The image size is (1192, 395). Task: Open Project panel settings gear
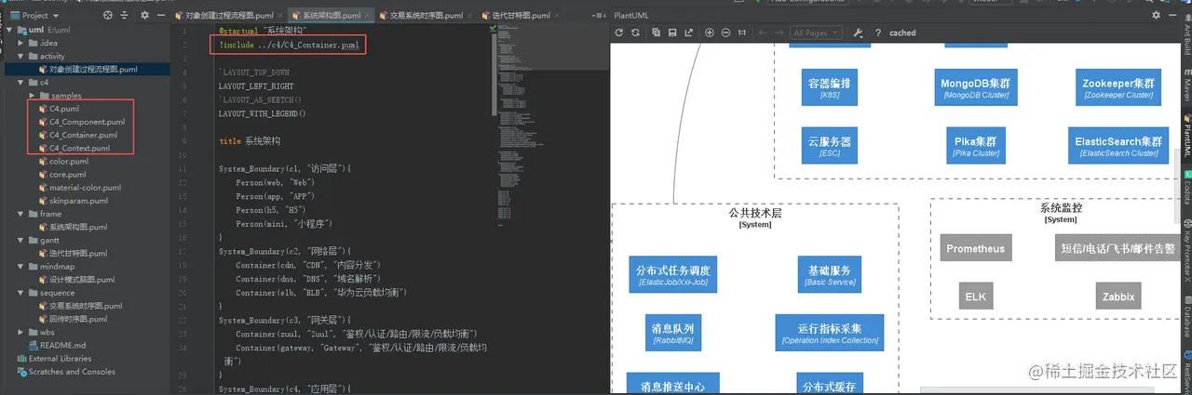point(144,15)
